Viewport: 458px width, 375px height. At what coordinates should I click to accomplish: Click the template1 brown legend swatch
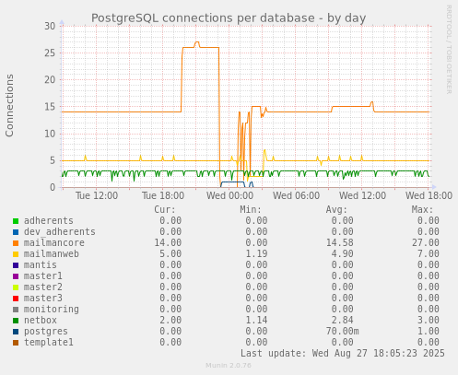tap(16, 343)
